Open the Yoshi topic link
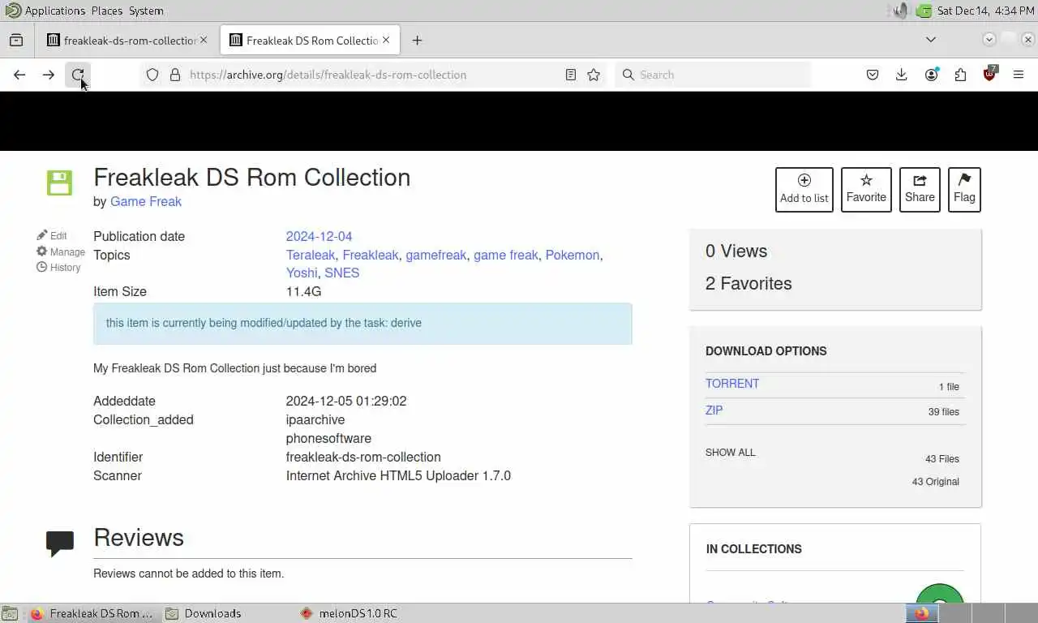 pyautogui.click(x=302, y=273)
